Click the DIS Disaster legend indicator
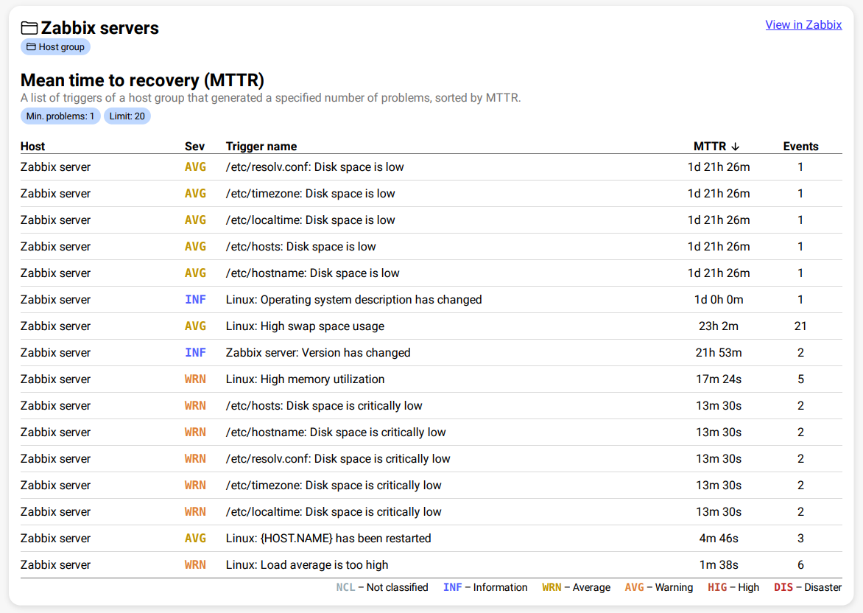Viewport: 863px width, 613px height. tap(784, 587)
